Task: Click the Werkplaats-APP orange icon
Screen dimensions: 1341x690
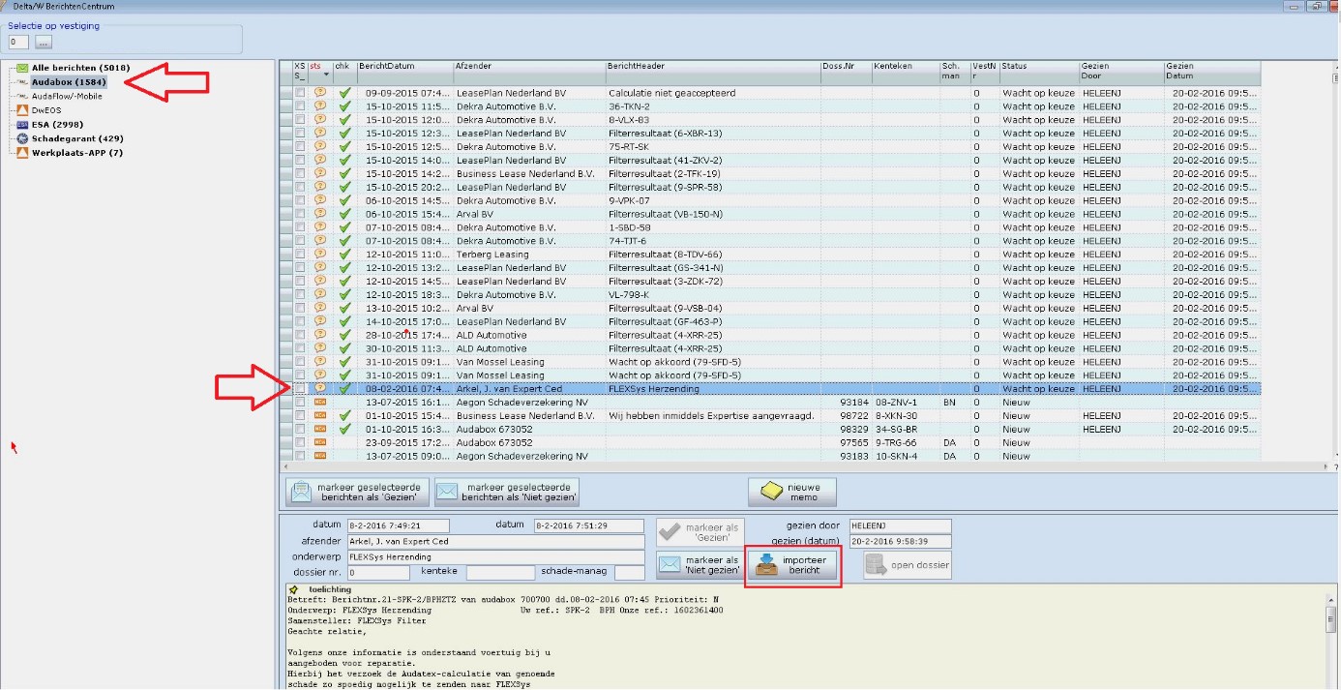Action: [22, 153]
